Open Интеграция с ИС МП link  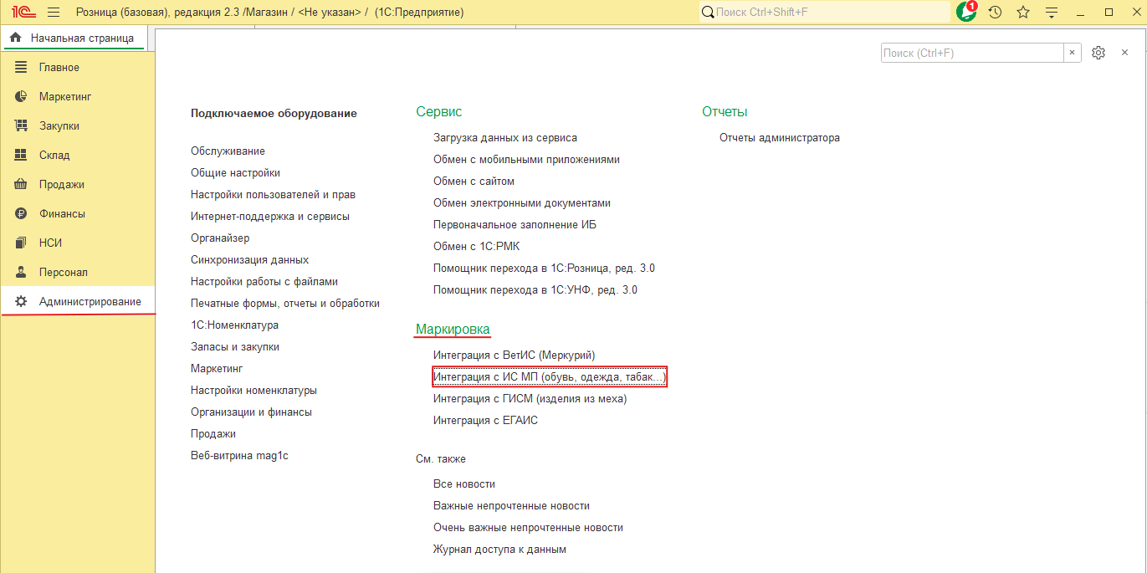tap(550, 377)
